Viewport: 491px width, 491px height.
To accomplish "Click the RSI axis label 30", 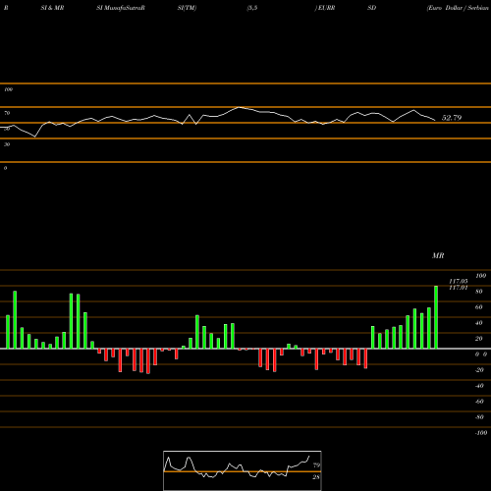I will point(7,144).
